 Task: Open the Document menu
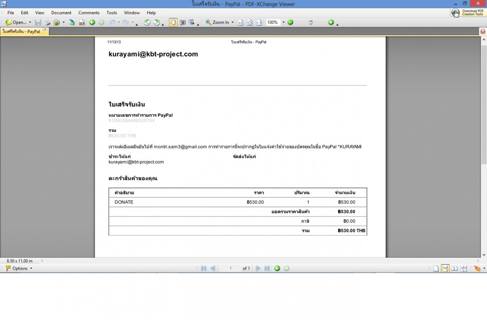pyautogui.click(x=61, y=13)
